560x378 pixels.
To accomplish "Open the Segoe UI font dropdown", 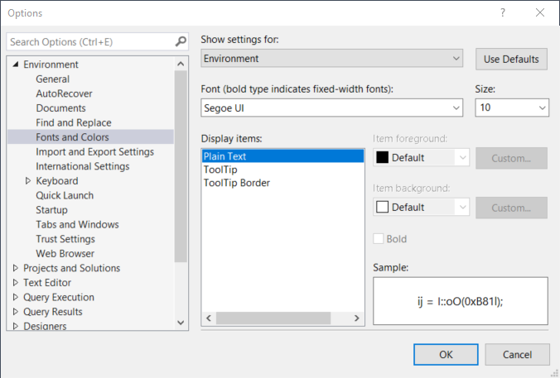I will (x=332, y=108).
